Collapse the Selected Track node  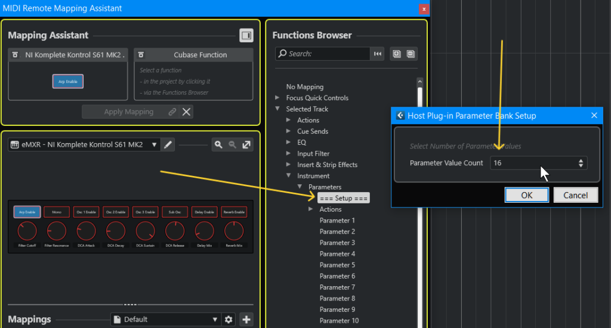point(277,109)
